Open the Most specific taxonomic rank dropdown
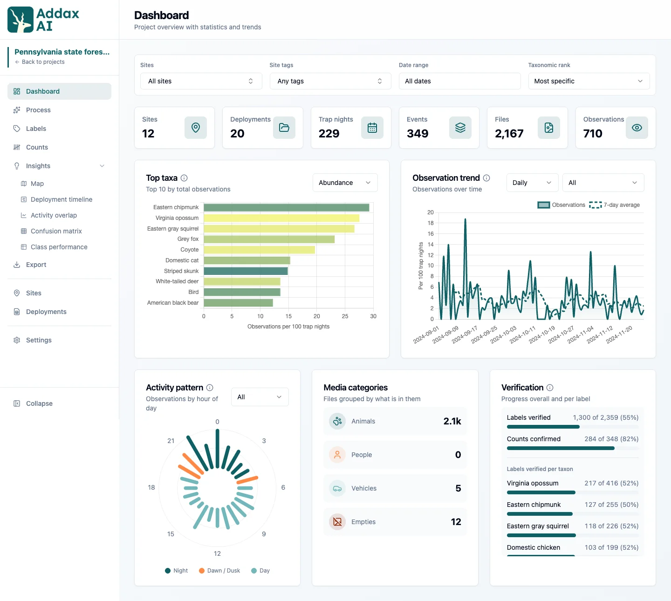 pos(589,81)
